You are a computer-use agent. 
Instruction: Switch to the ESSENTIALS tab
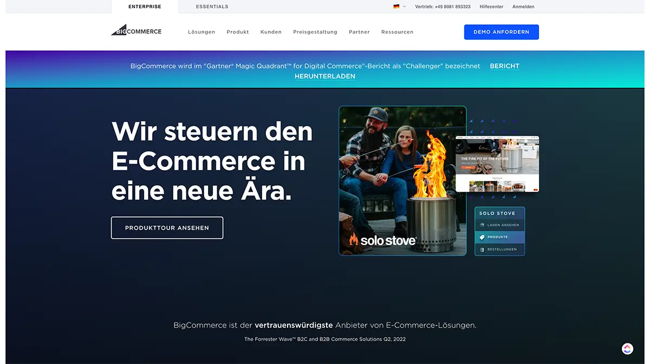[x=212, y=6]
